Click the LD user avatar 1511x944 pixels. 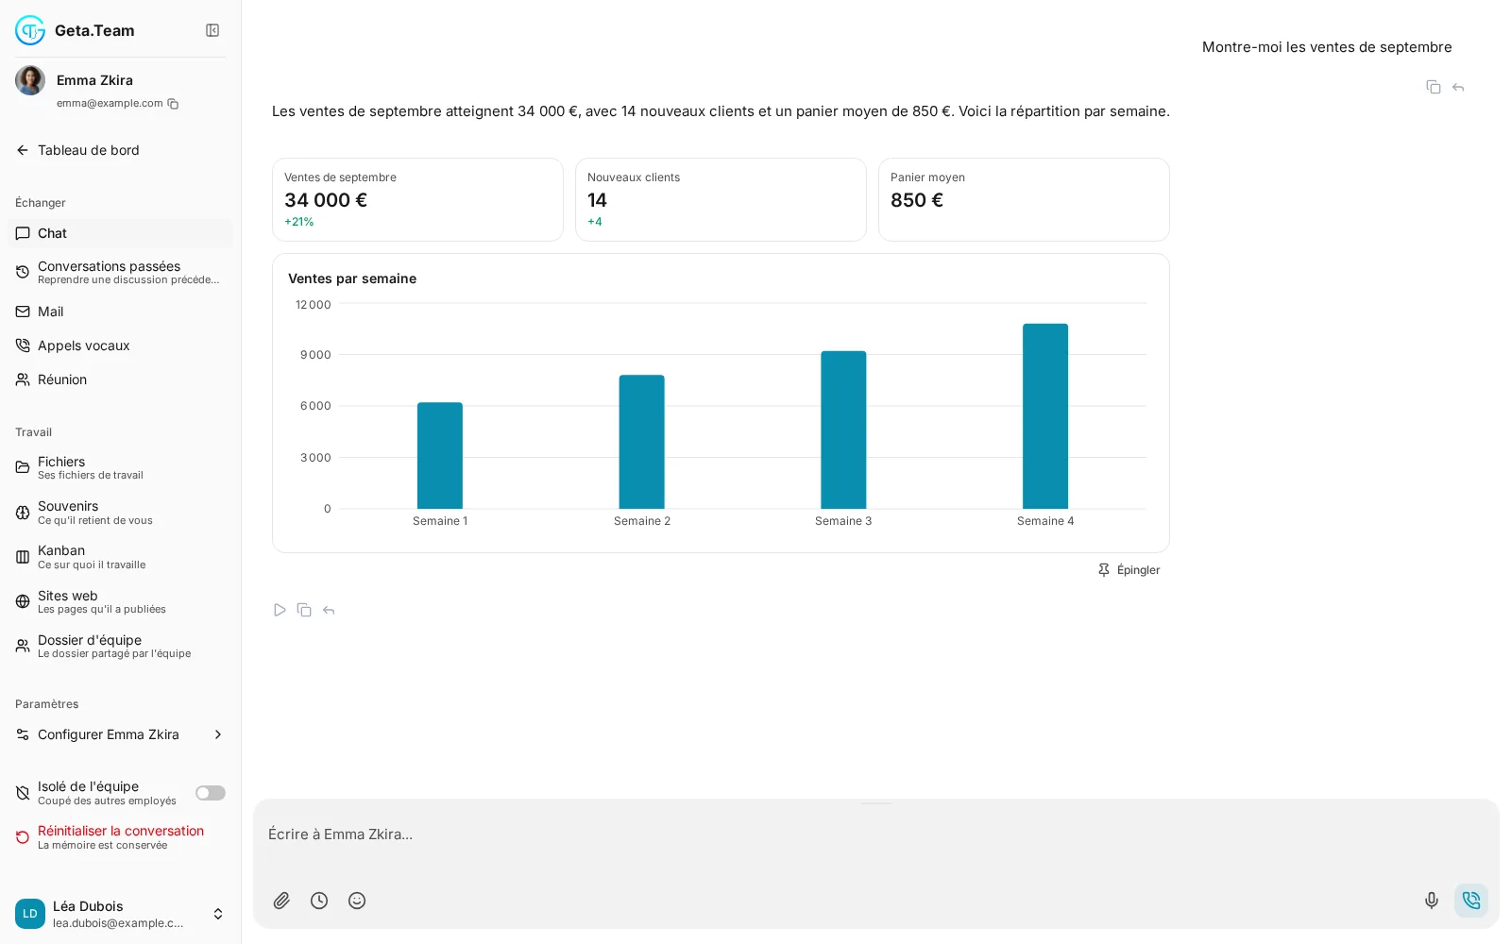[x=30, y=914]
